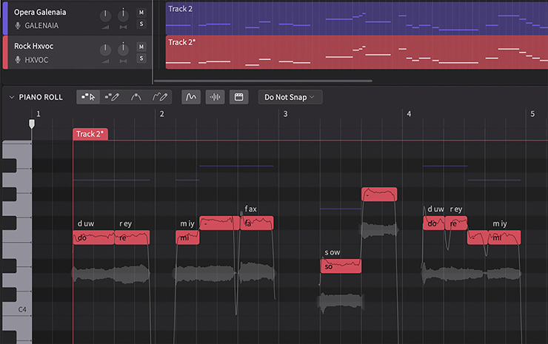Mute the Rock Hxvoc track
Viewport: 548px width, 344px height.
coord(141,47)
